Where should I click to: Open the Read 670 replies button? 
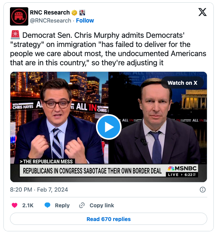(109, 219)
